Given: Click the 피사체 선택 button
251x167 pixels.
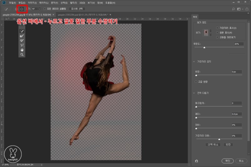Looking at the screenshot, I should [x=77, y=9].
